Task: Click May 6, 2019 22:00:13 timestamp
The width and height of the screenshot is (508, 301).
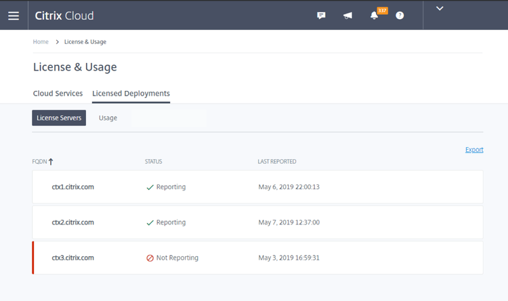Action: pyautogui.click(x=289, y=187)
